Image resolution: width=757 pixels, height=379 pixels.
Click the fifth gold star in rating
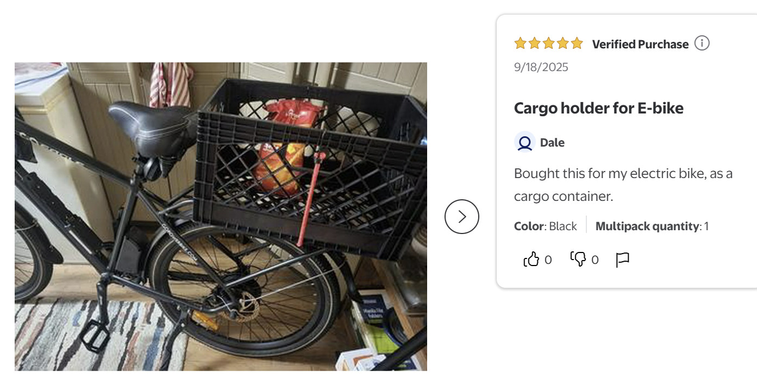577,43
